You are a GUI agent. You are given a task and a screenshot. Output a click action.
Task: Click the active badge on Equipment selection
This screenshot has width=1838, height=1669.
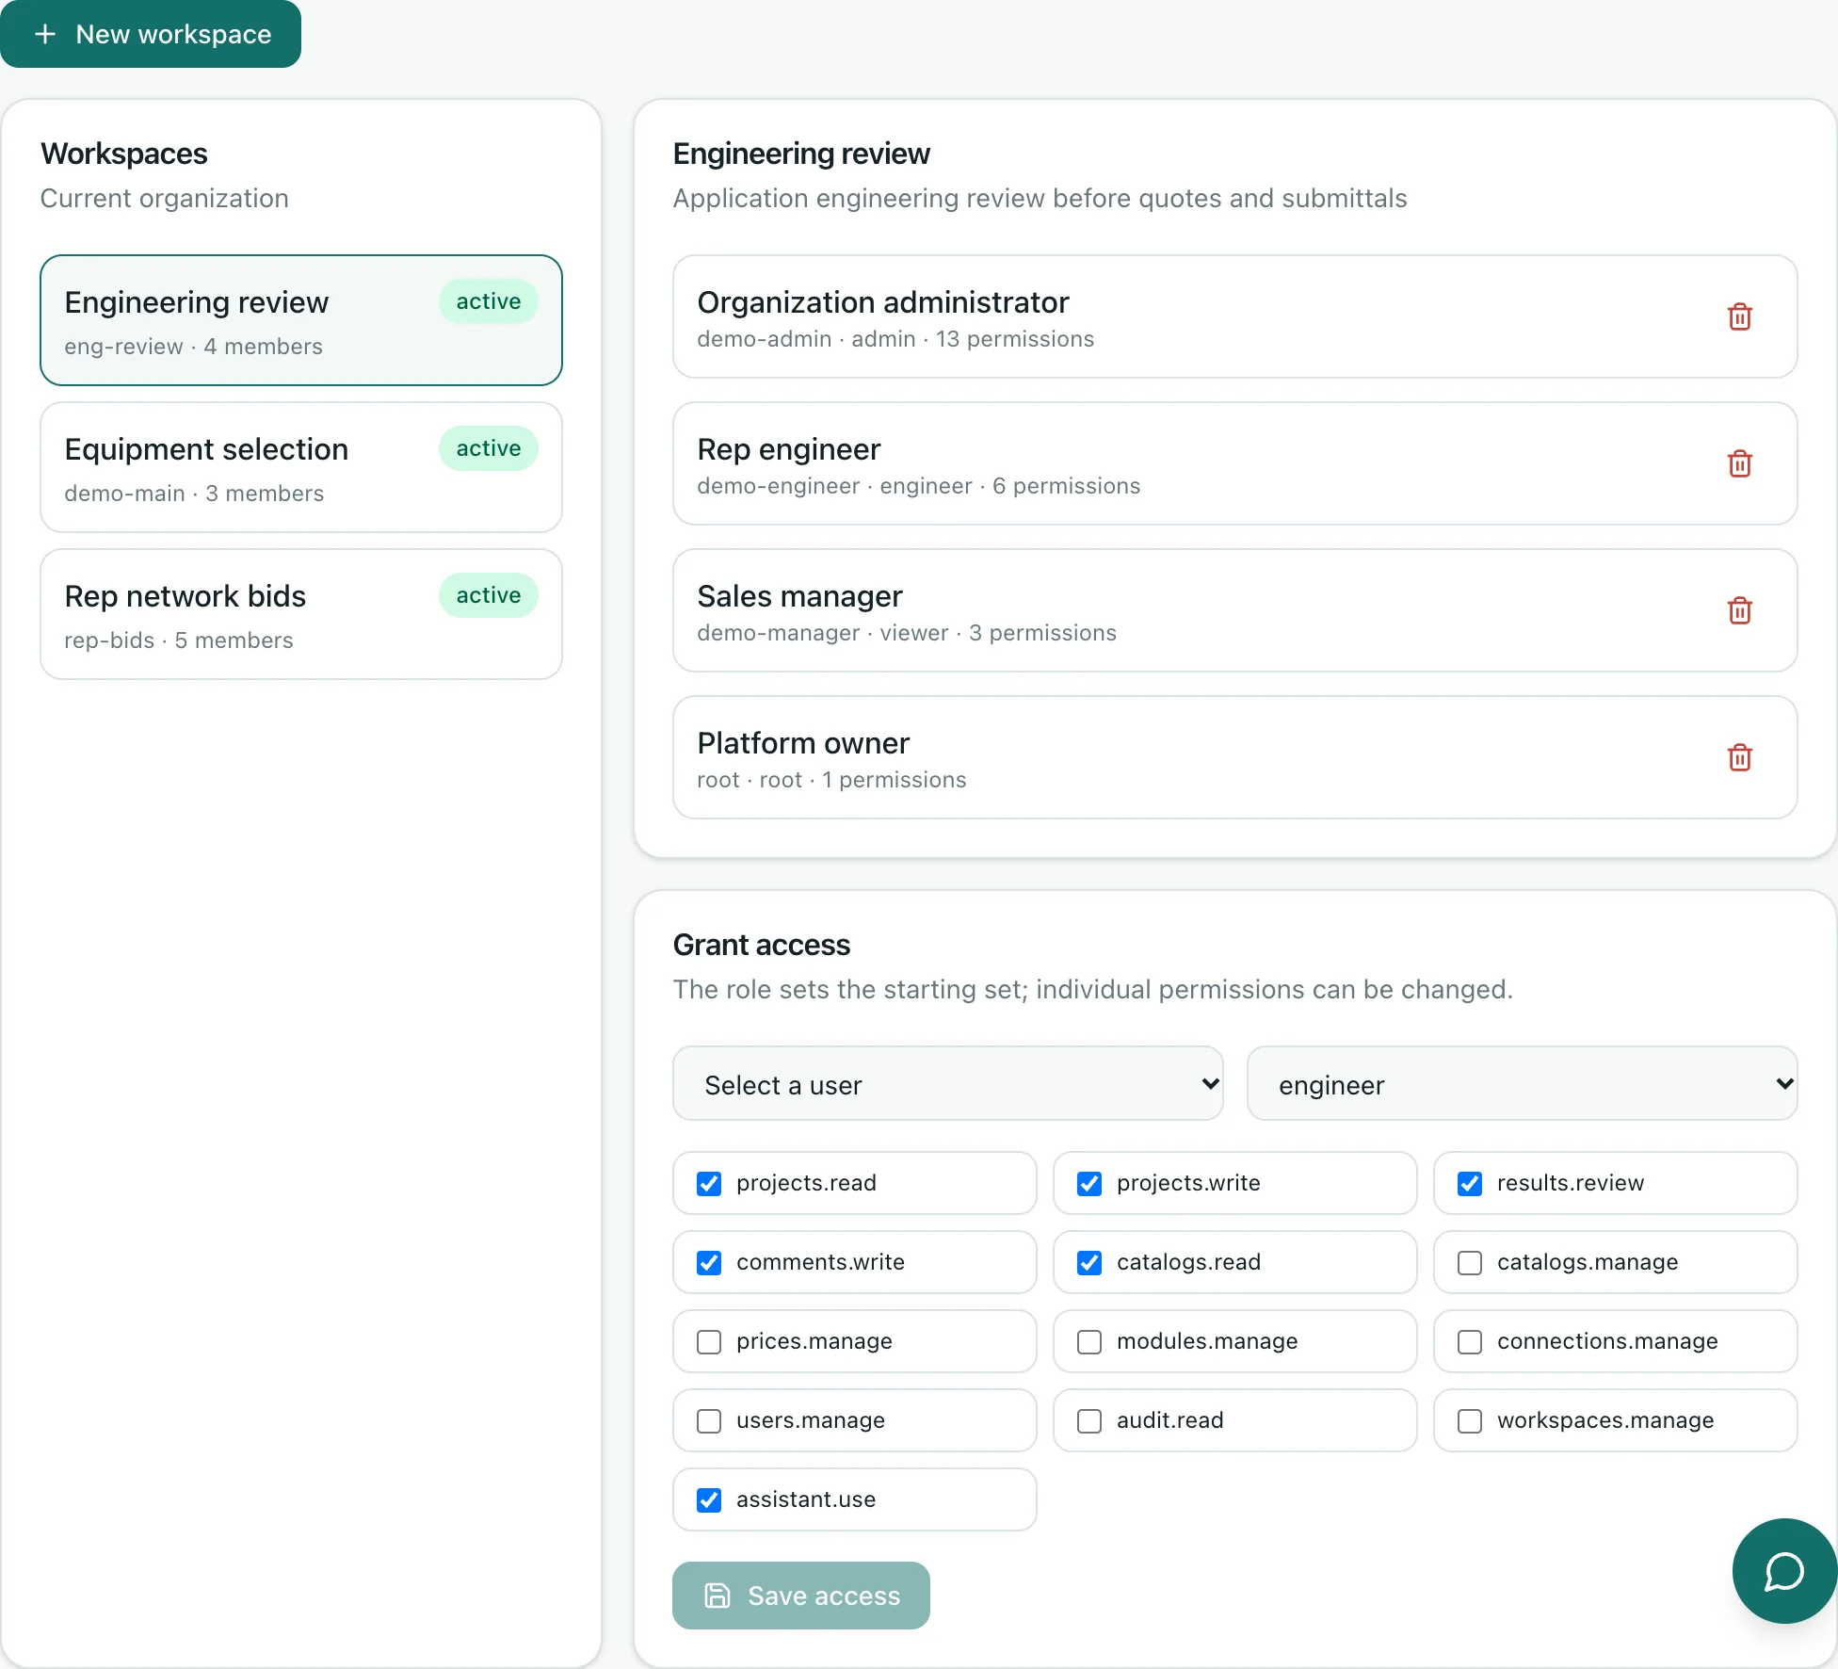489,448
